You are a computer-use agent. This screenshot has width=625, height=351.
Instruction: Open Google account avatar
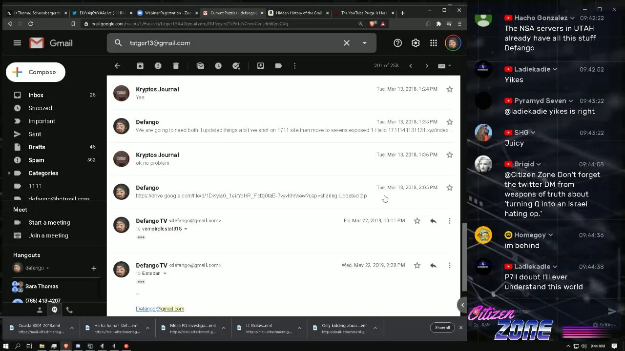[453, 43]
